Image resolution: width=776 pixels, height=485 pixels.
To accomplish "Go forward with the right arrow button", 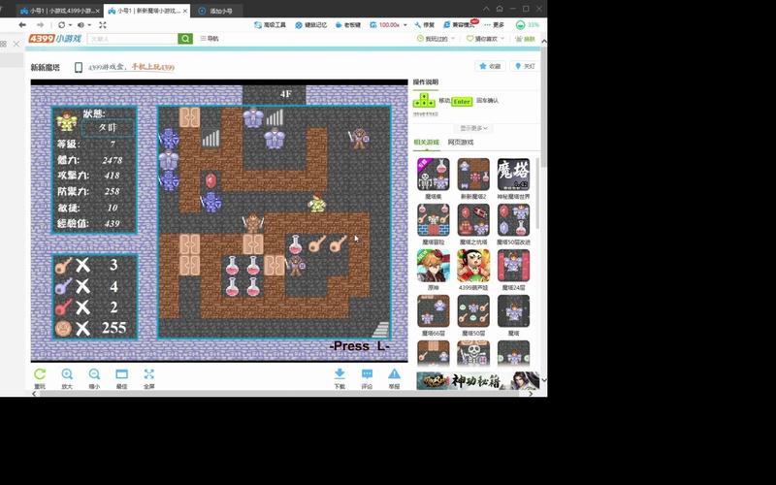I will coord(41,25).
